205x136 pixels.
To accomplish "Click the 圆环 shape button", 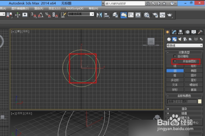I will (x=193, y=75).
